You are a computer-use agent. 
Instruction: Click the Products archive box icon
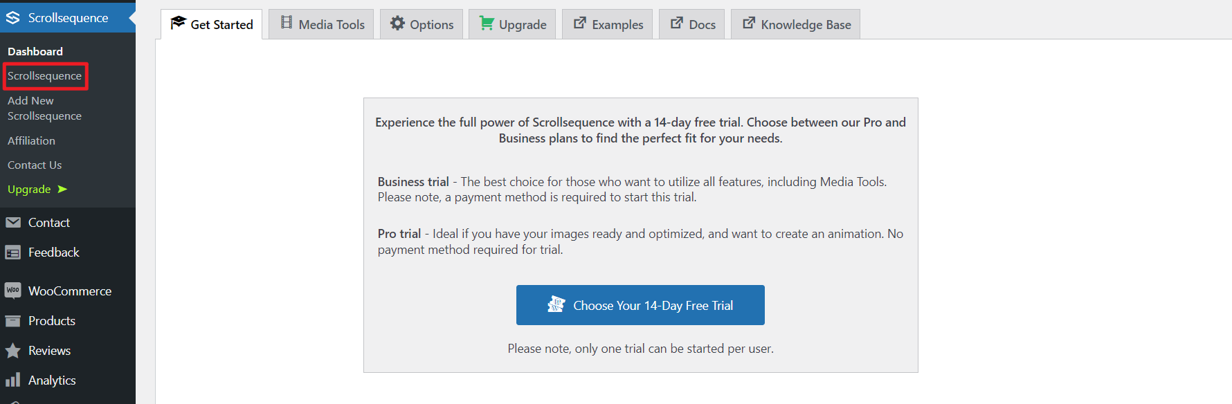point(13,321)
